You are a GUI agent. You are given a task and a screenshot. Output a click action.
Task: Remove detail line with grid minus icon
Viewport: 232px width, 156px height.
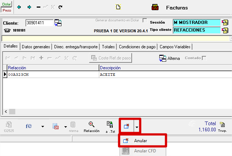coord(49,58)
